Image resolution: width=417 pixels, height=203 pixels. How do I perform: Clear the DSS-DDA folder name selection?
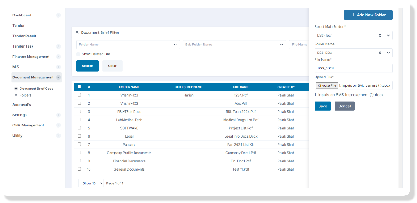pos(380,53)
